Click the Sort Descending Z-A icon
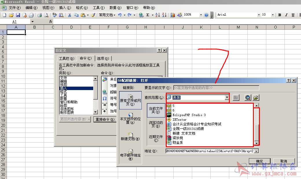This screenshot has height=179, width=301. (164, 15)
